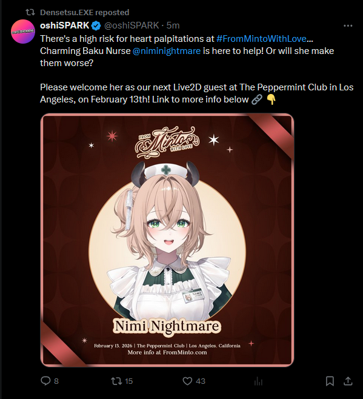The width and height of the screenshot is (363, 399).
Task: Open the @oshiSPARK handle link
Action: coord(132,25)
